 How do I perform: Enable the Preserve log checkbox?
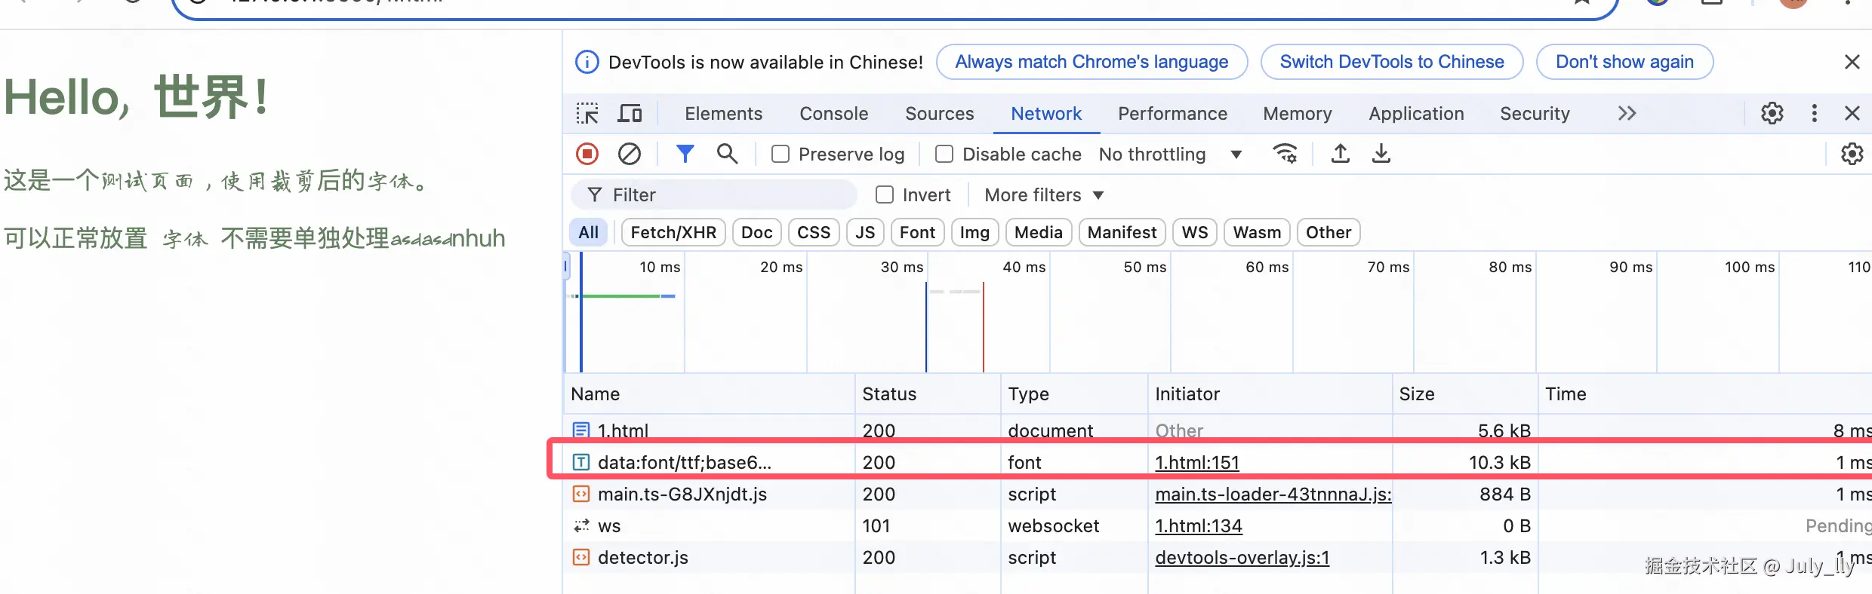[781, 155]
